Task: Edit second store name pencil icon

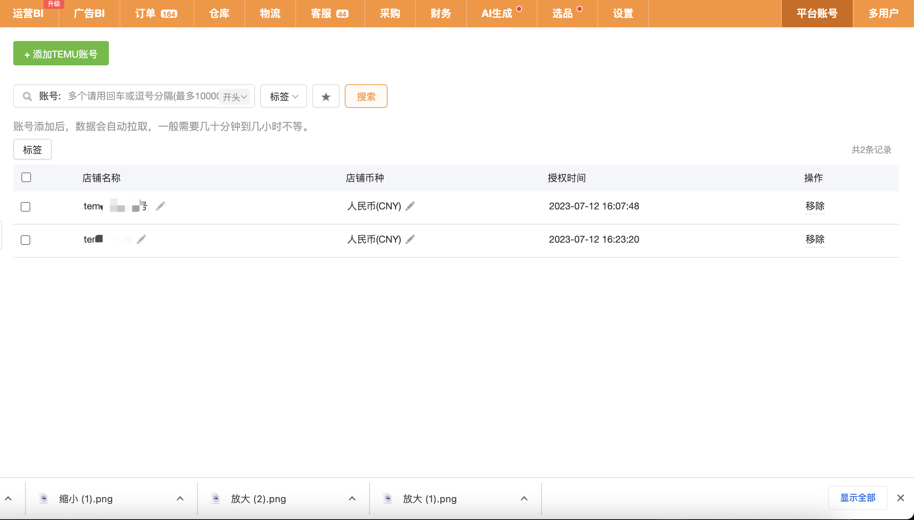Action: click(141, 239)
